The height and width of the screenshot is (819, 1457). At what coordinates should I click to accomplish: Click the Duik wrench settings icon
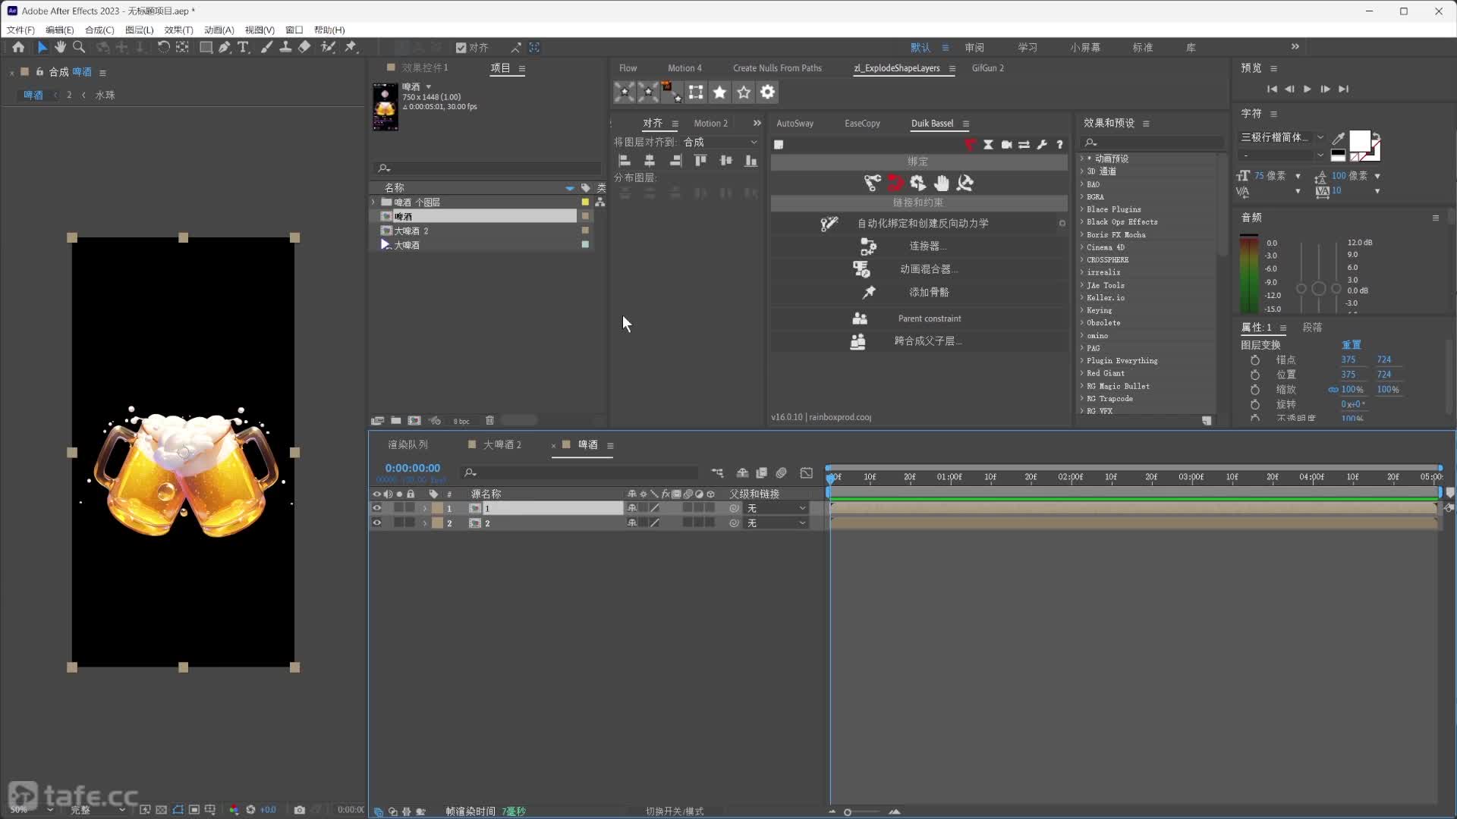point(1042,145)
